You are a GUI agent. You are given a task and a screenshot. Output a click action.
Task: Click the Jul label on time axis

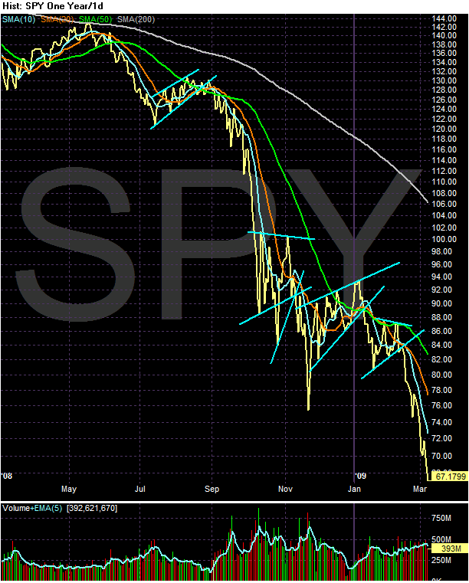(x=139, y=489)
